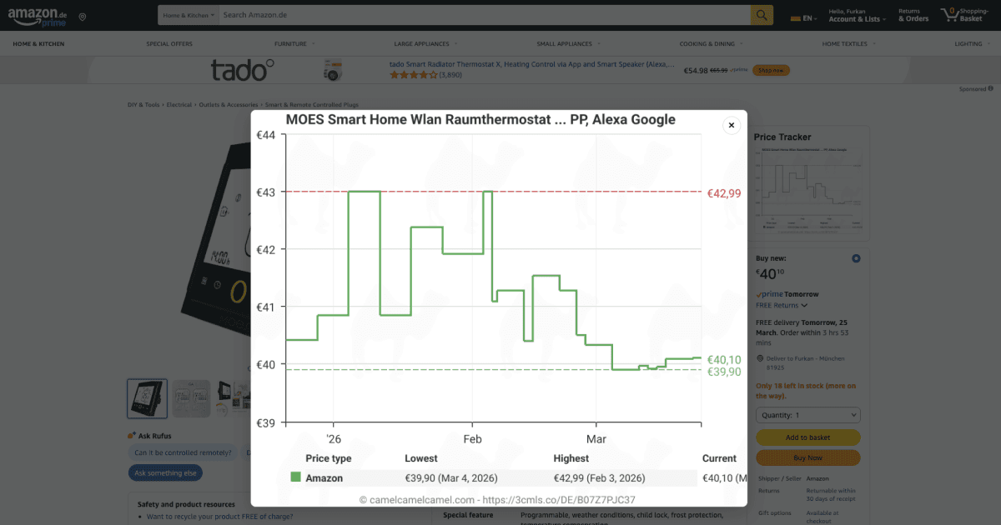Click the Add to basket button
The width and height of the screenshot is (1001, 525).
click(x=807, y=437)
